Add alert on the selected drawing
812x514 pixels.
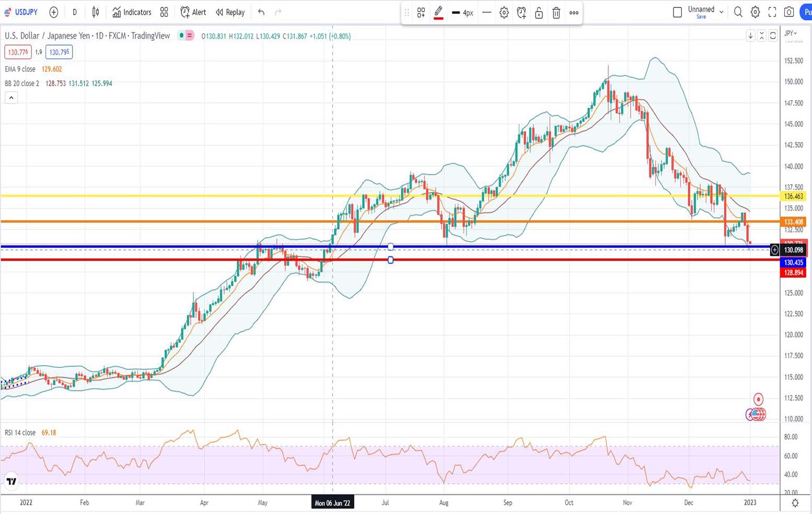(x=521, y=13)
